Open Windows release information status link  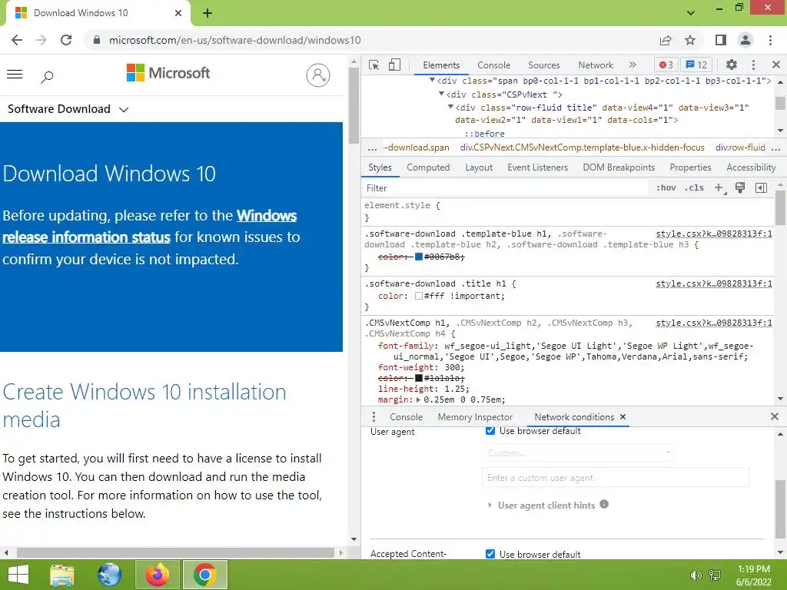coord(150,227)
